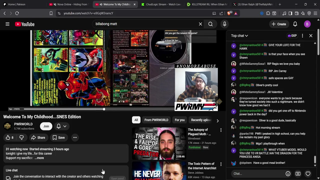The height and width of the screenshot is (180, 320).
Task: Open the PWRWORLD channel avatar
Action: 7,126
